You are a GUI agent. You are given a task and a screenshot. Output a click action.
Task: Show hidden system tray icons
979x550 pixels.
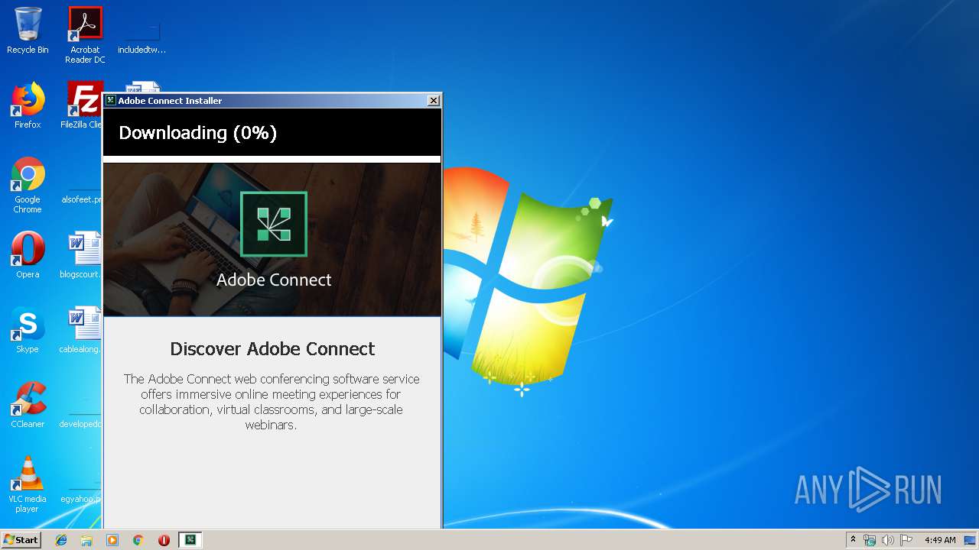click(854, 540)
